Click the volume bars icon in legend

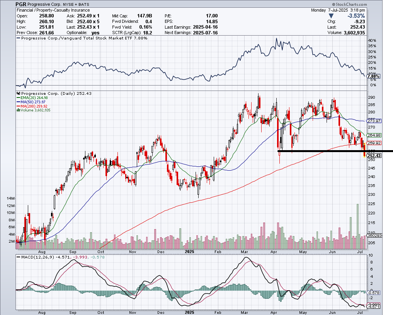coord(18,110)
